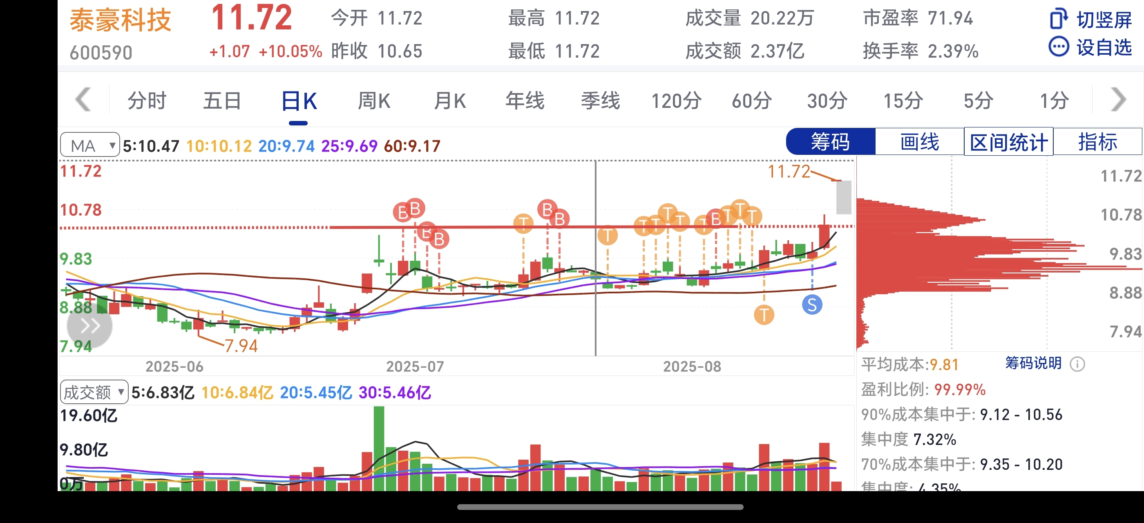Viewport: 1144px width, 523px height.
Task: Open the 季线 tab
Action: (x=601, y=101)
